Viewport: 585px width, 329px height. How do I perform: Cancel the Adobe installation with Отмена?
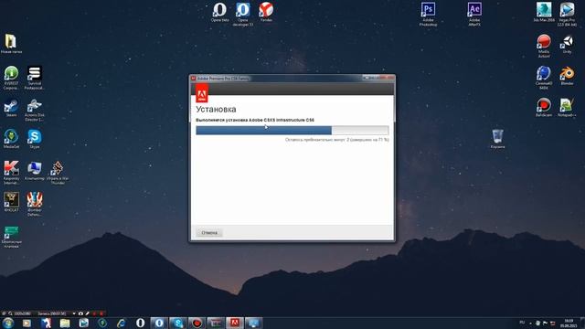coord(209,232)
